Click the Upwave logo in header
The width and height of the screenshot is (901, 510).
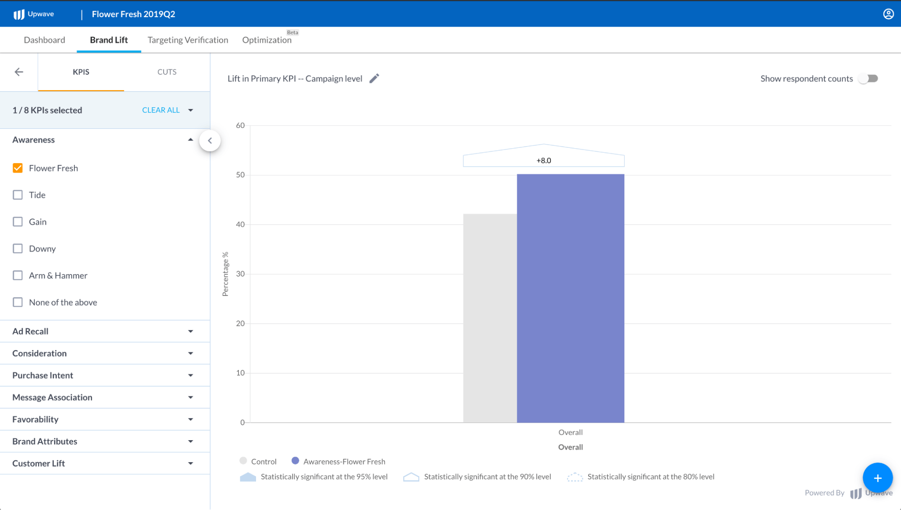pyautogui.click(x=34, y=14)
